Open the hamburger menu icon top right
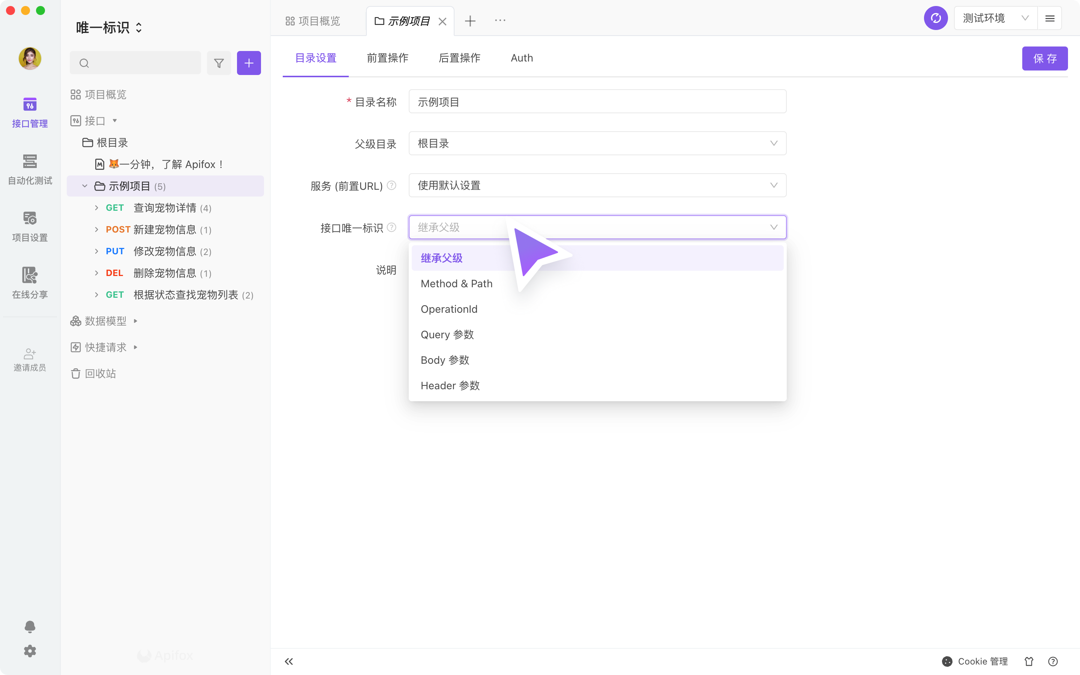The height and width of the screenshot is (675, 1080). [x=1050, y=18]
